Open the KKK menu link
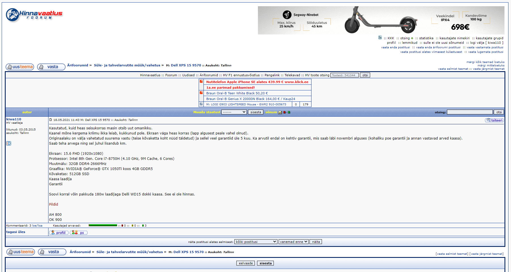 pos(391,38)
